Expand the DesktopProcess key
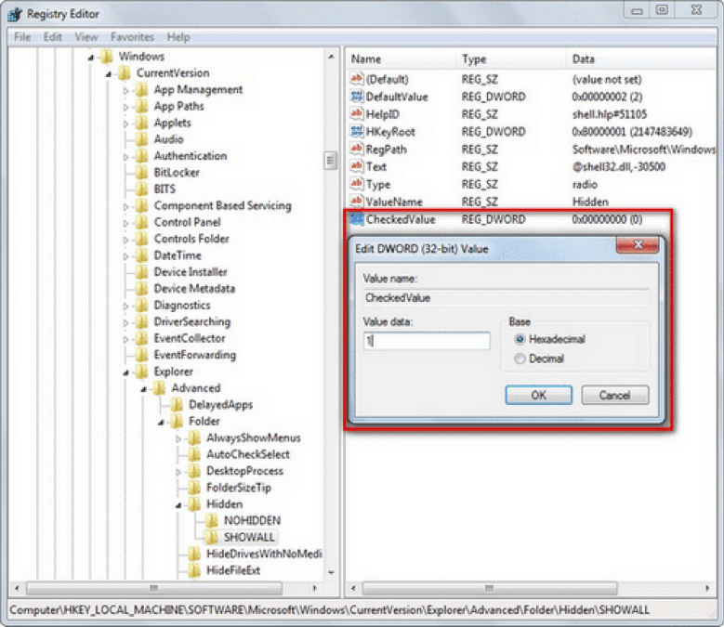Image resolution: width=724 pixels, height=627 pixels. tap(178, 472)
